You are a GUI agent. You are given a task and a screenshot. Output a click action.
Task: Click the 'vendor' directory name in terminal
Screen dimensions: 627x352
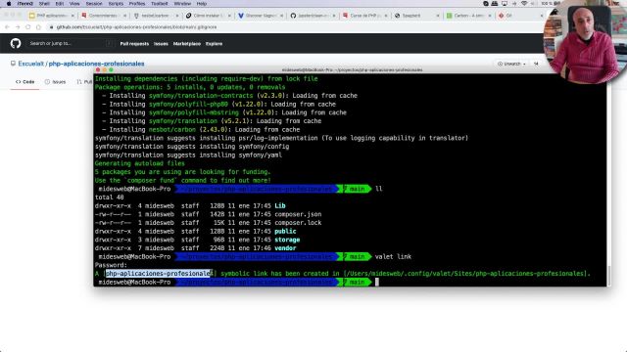pos(285,248)
